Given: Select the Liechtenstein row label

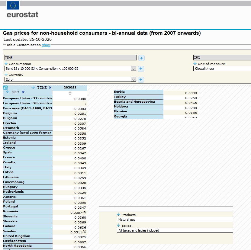Looking at the screenshot, I should point(28,241).
